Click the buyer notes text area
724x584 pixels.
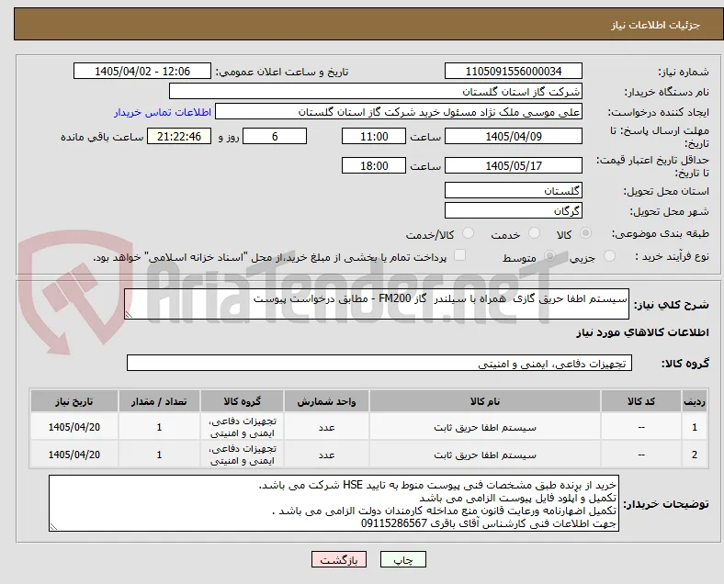click(334, 503)
